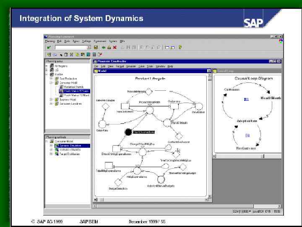Screen dimensions: 302x227
Task: Expand the Dynamic Simulation node in Planning methods
Action: [x=51, y=145]
